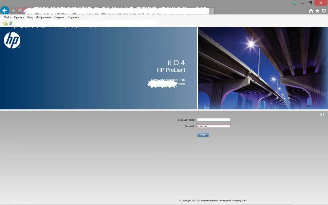This screenshot has width=328, height=205.
Task: Open the Вид menu
Action: [30, 17]
